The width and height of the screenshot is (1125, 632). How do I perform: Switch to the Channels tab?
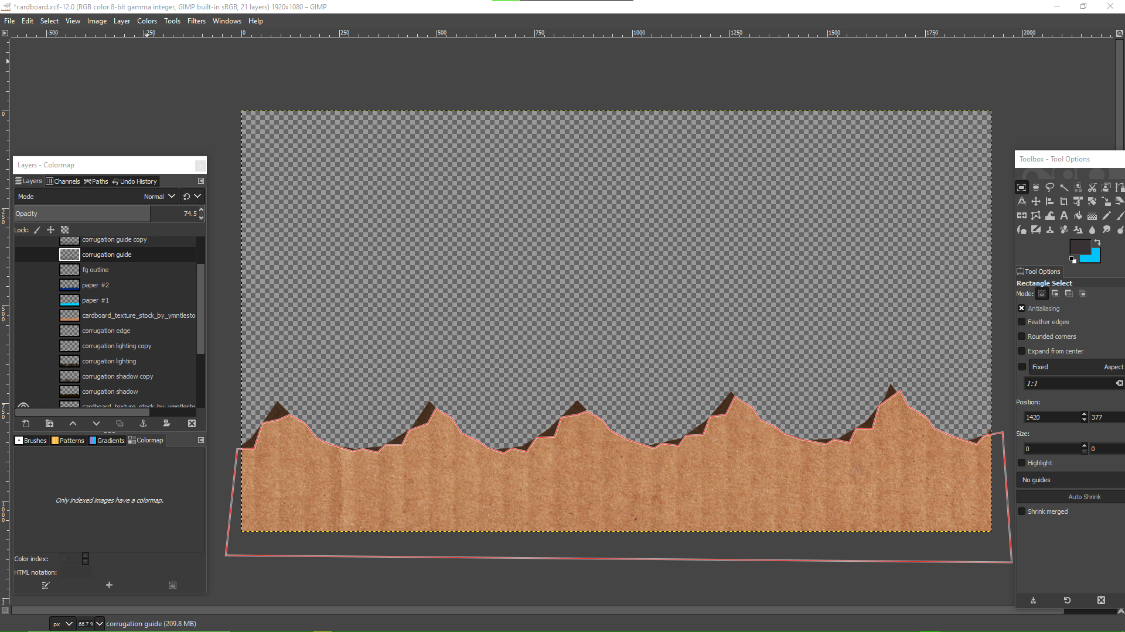pyautogui.click(x=63, y=181)
